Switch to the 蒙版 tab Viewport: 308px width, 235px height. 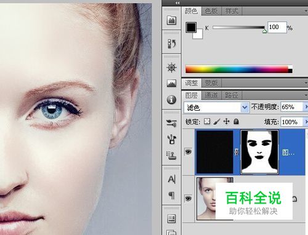click(x=211, y=83)
